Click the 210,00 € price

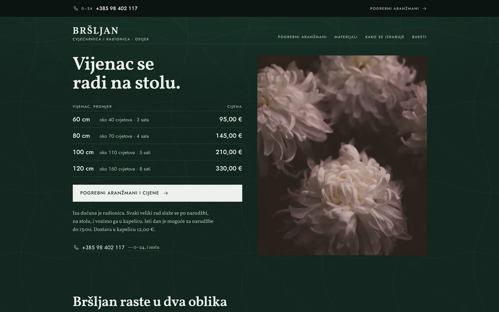coord(229,152)
